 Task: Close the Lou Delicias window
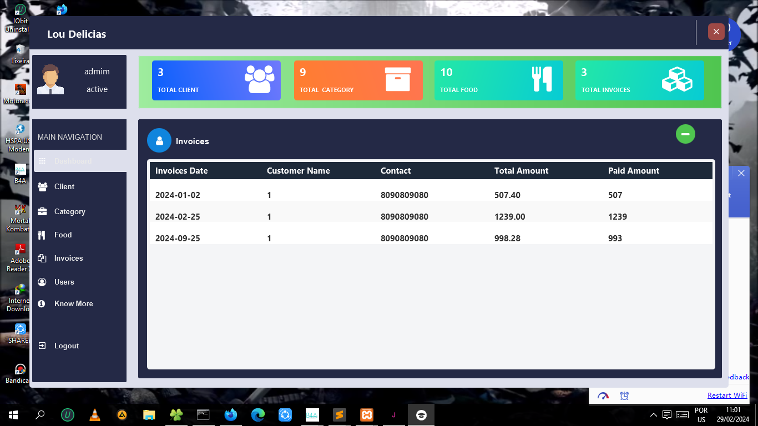point(716,32)
